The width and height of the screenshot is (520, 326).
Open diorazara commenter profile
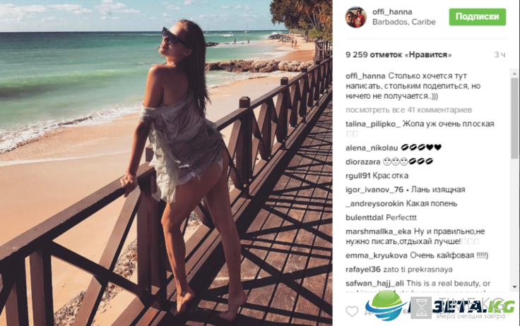(x=363, y=162)
